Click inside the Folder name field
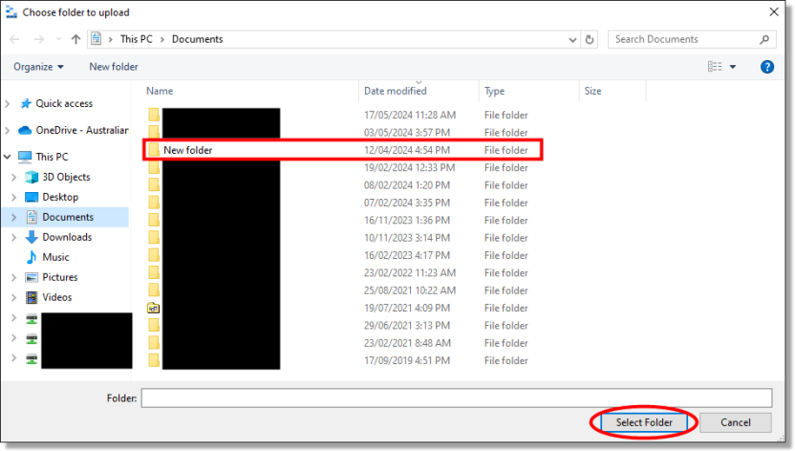Image resolution: width=795 pixels, height=451 pixels. point(457,397)
